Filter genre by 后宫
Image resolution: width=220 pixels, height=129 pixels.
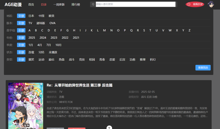coord(122,60)
